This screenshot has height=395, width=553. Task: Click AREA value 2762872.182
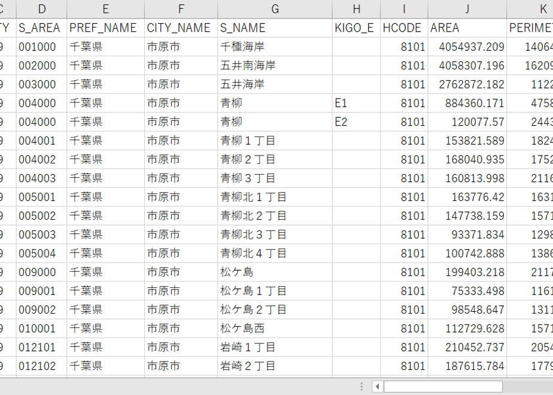(467, 84)
